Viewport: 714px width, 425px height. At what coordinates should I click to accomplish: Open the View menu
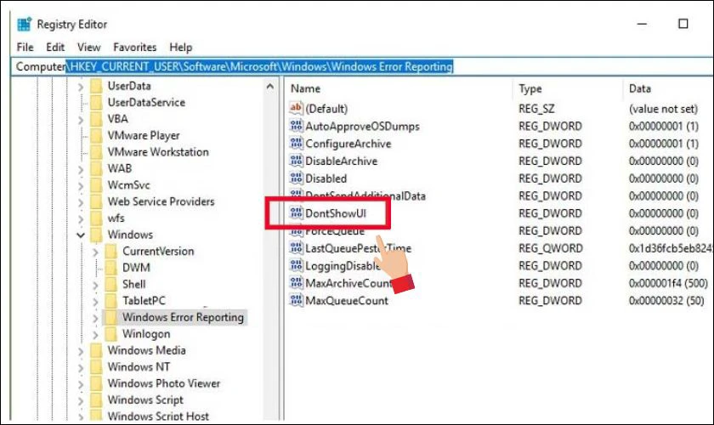coord(88,47)
